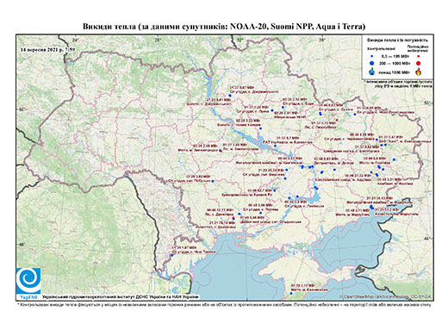Click the 36° longitude label
Screen dimensions: 448x317
pyautogui.click(x=322, y=40)
